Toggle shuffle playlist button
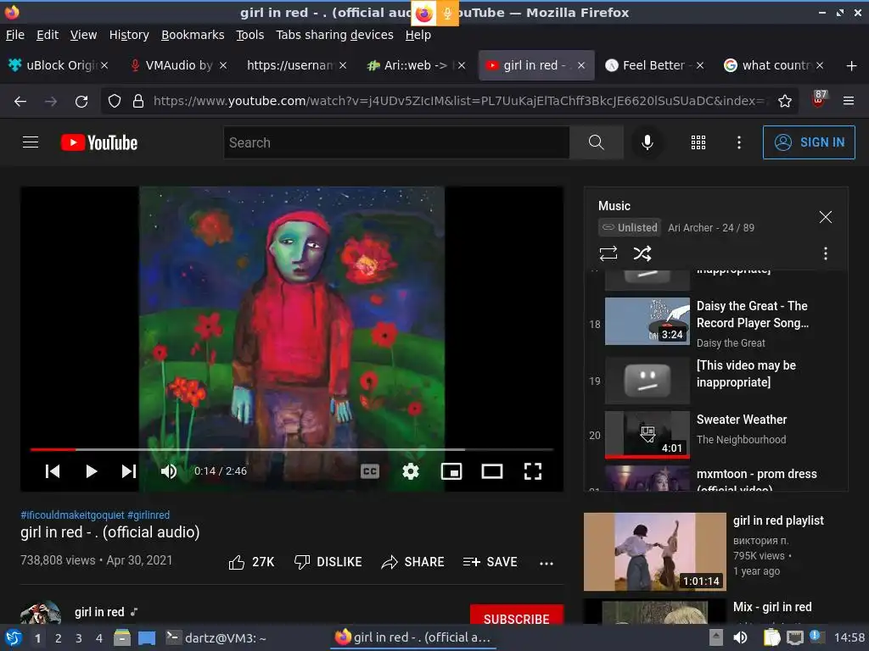This screenshot has height=651, width=869. [x=642, y=253]
